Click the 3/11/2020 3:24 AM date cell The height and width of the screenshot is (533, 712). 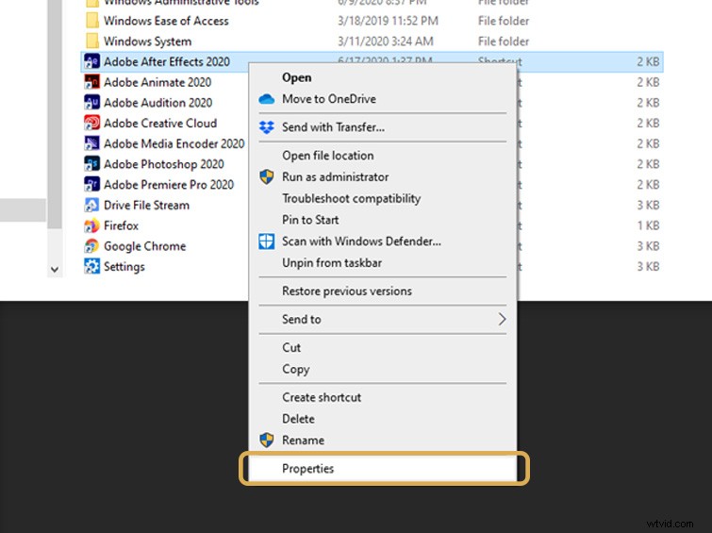(385, 42)
